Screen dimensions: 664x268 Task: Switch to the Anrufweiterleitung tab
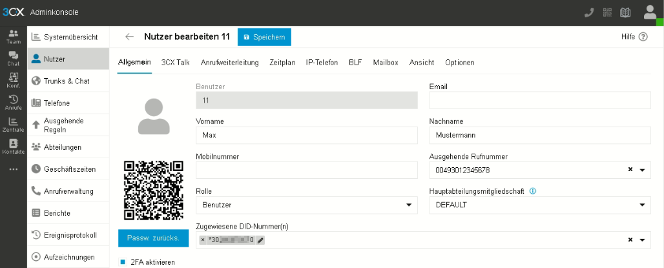tap(229, 63)
